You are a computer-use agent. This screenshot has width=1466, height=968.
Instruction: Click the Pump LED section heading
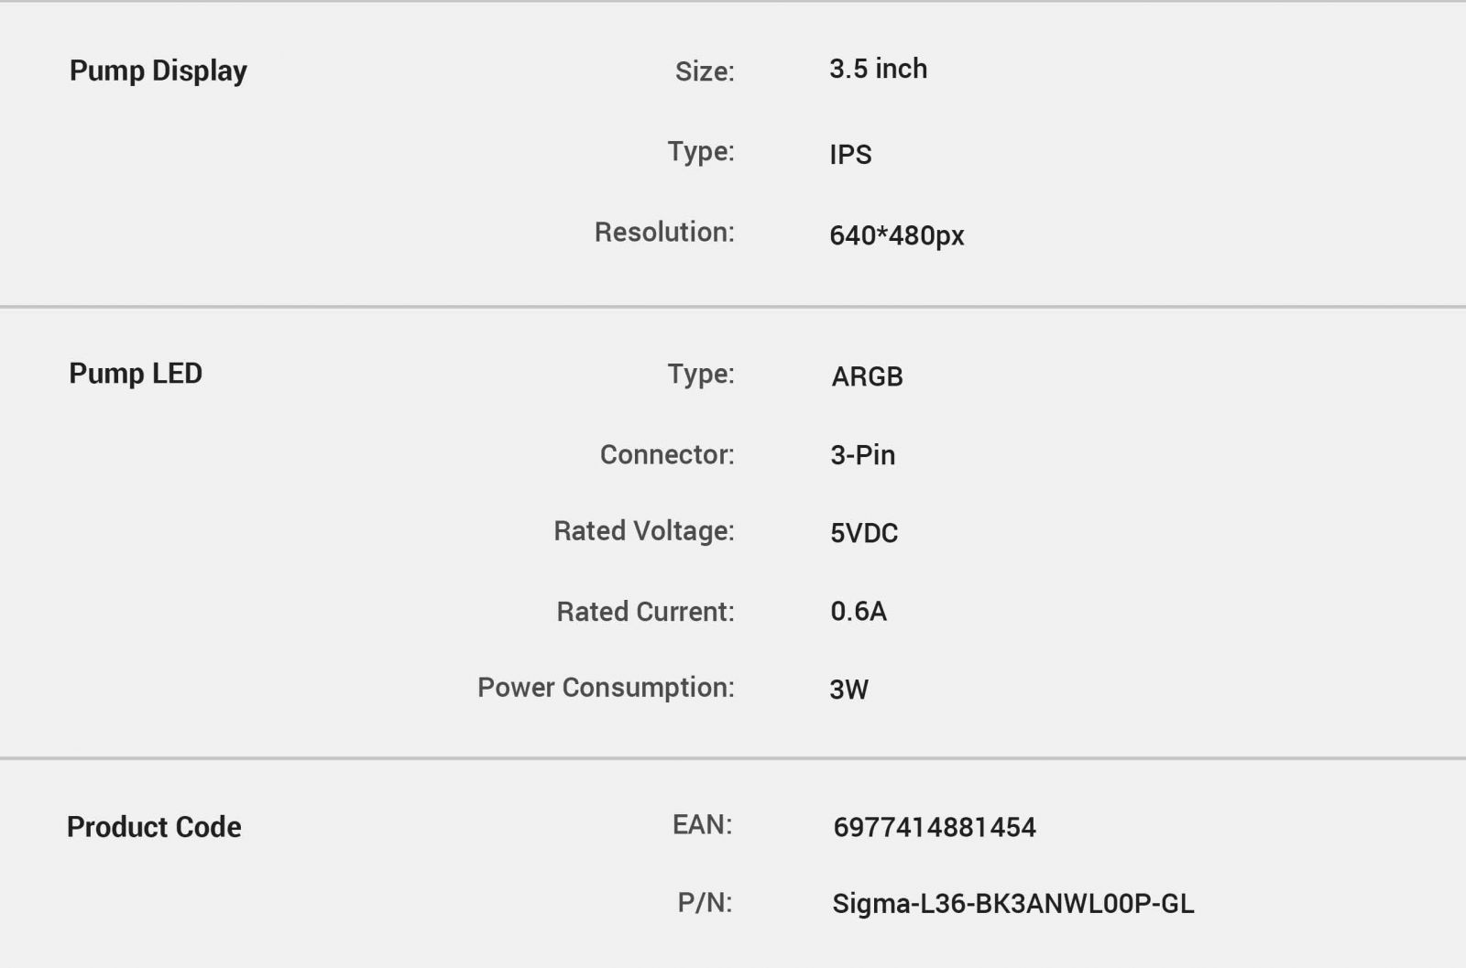tap(136, 374)
